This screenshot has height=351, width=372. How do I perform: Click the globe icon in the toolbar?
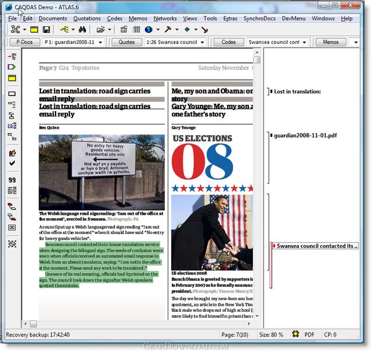pyautogui.click(x=148, y=29)
